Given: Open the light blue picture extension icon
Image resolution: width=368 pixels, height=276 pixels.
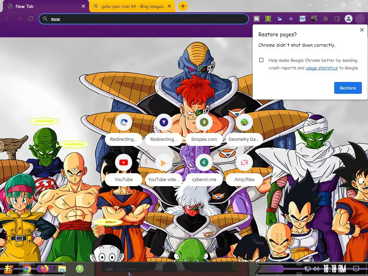Looking at the screenshot, I should click(303, 19).
